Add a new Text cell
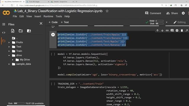 (x=65, y=22)
